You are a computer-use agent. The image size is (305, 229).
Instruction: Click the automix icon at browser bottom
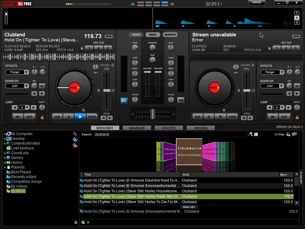pyautogui.click(x=83, y=222)
